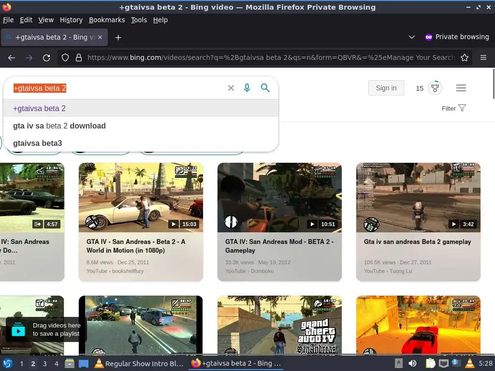The height and width of the screenshot is (371, 495).
Task: Click the removable media eject tray icon
Action: click(399, 363)
